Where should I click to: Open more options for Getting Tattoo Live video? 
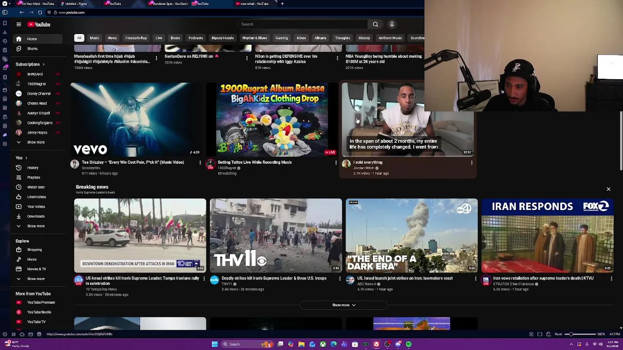click(336, 163)
